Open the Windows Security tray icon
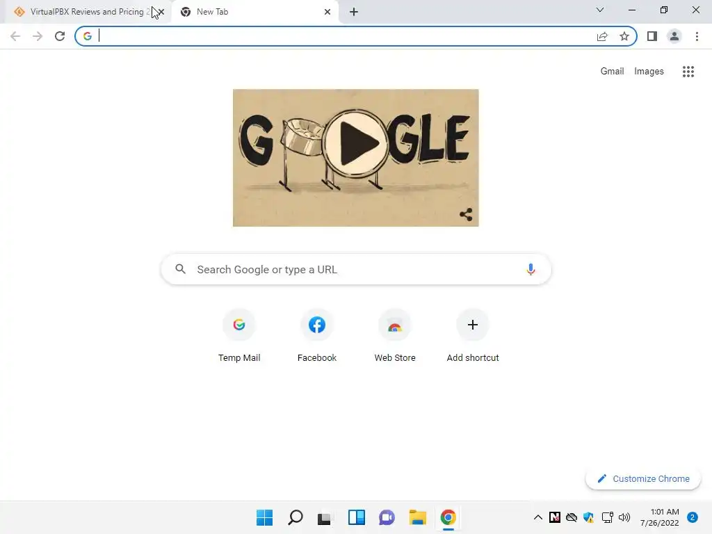This screenshot has height=534, width=712. pos(589,517)
